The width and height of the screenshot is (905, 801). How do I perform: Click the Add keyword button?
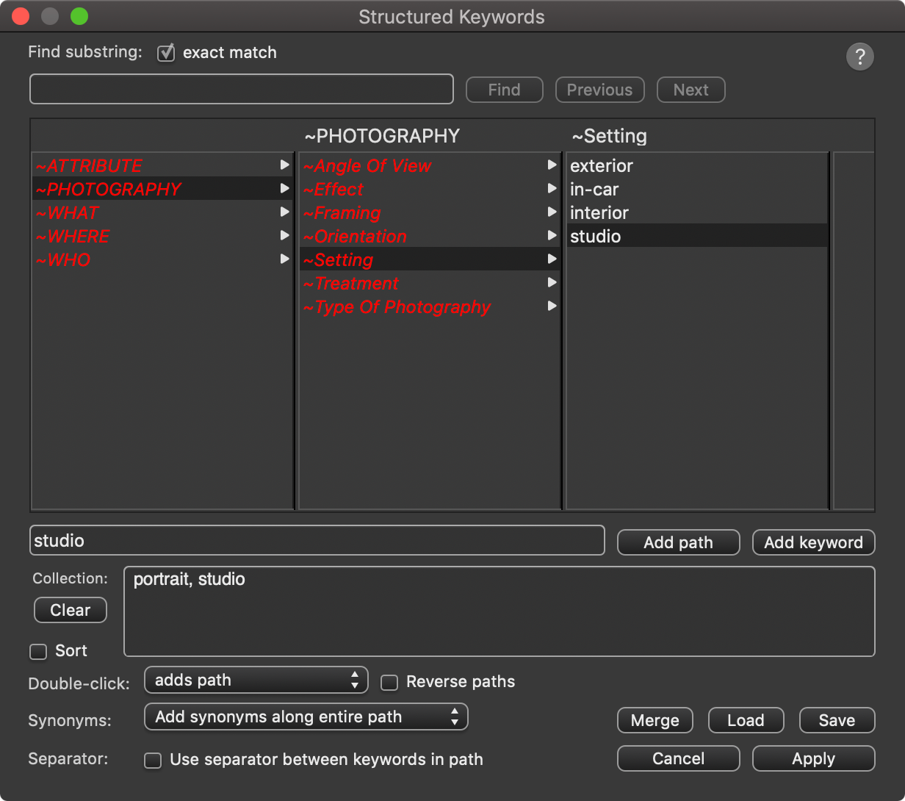tap(814, 542)
